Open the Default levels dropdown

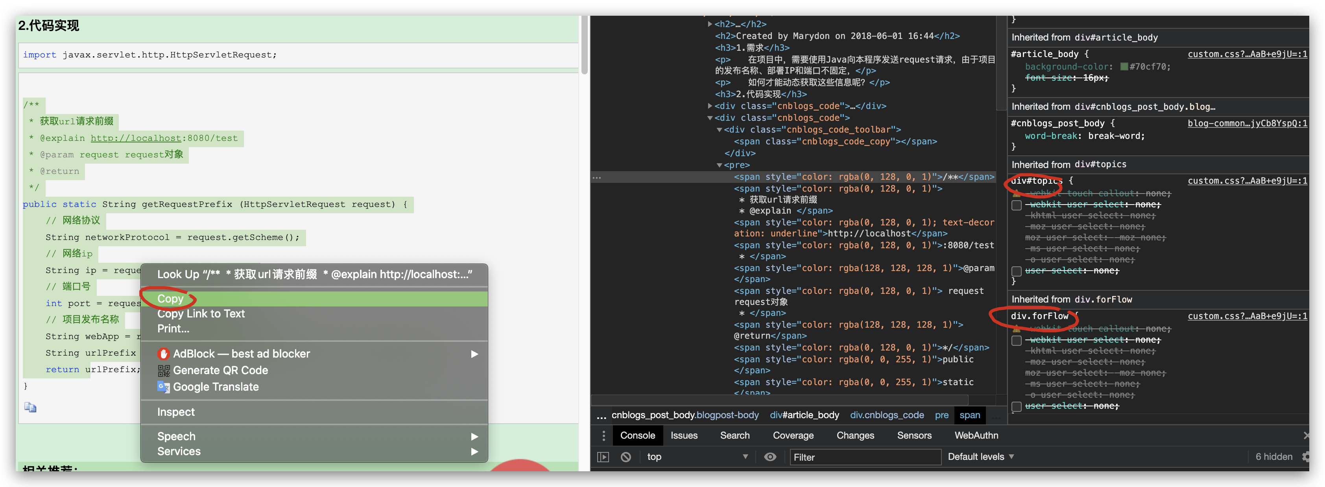(981, 457)
